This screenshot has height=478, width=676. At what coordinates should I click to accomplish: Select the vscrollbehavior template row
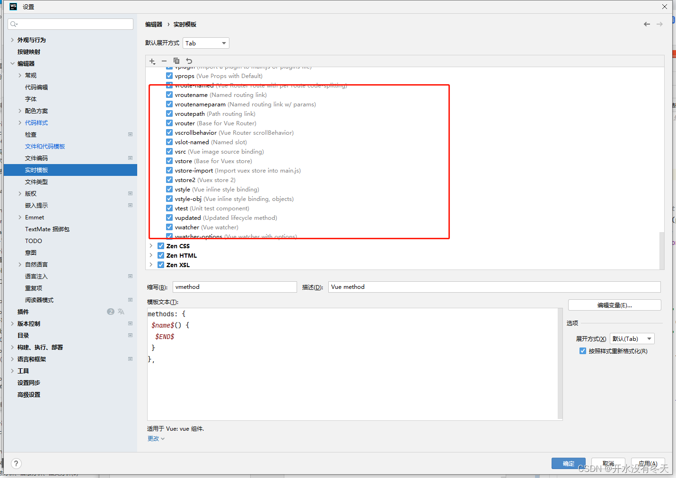tap(234, 132)
